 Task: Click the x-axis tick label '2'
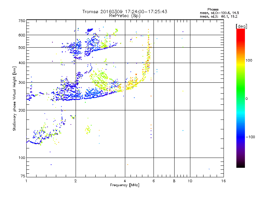coord(76,181)
